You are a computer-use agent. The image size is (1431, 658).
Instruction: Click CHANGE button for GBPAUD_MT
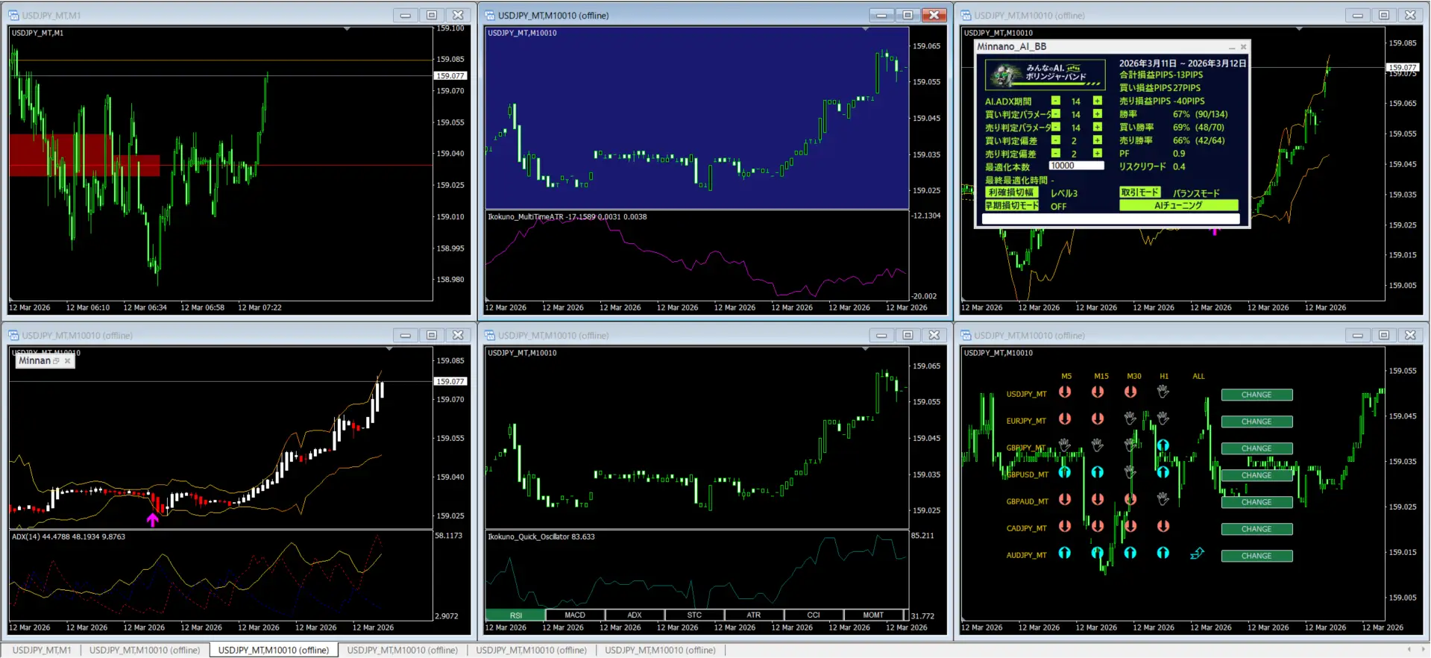(1257, 502)
